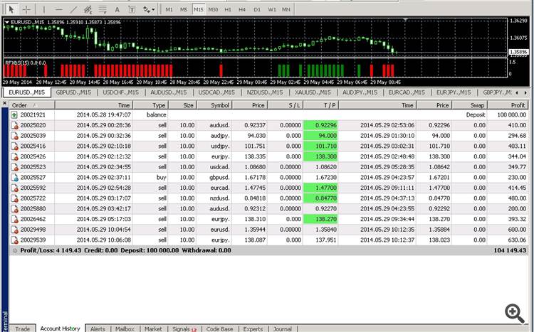534x332 pixels.
Task: Click the sell icon of order 20025722
Action: point(14,198)
